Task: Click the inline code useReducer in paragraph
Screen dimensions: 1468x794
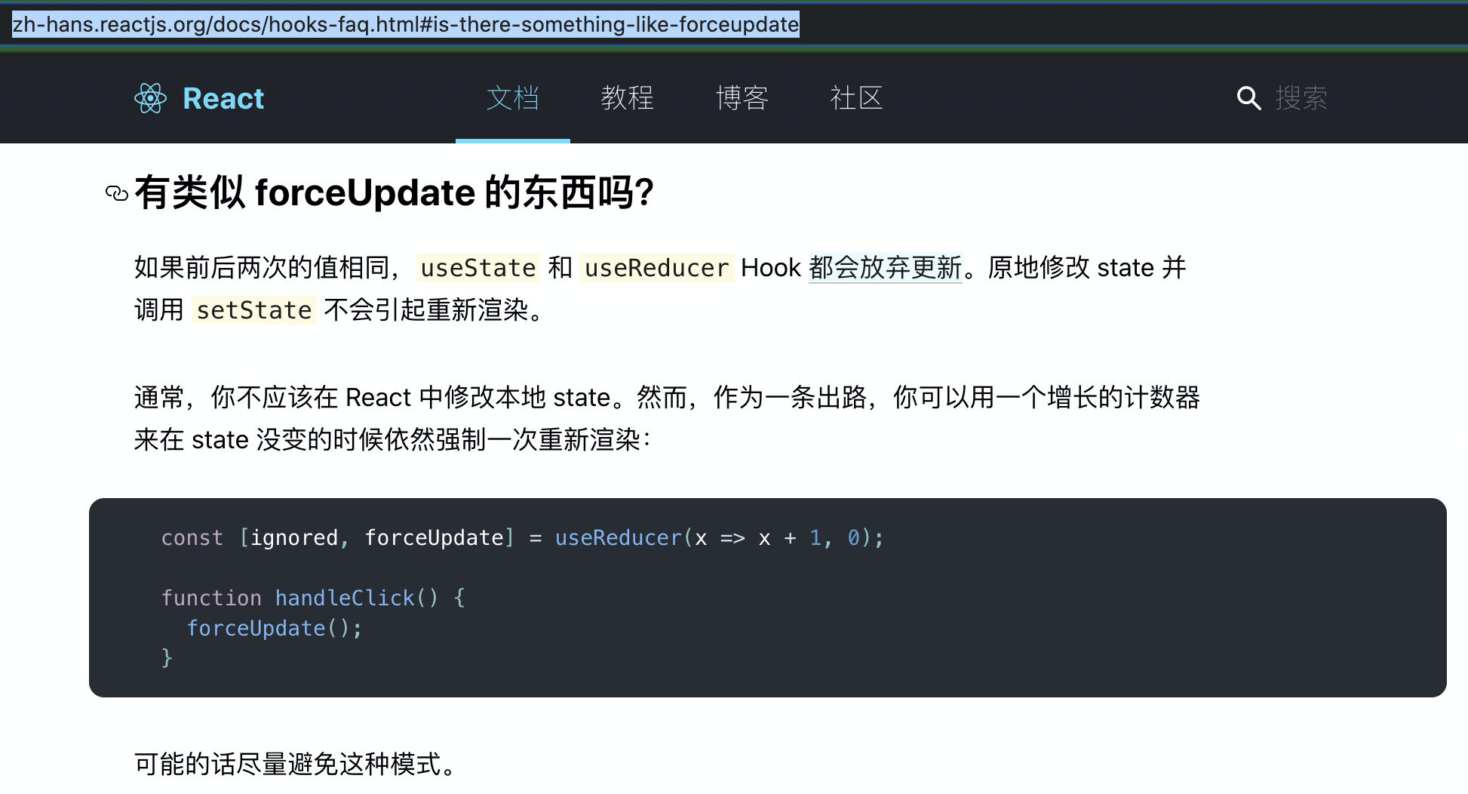Action: [x=657, y=268]
